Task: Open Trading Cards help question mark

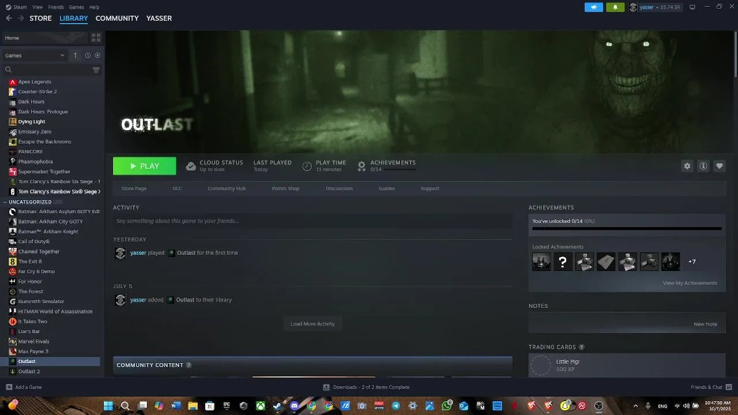Action: click(x=581, y=347)
